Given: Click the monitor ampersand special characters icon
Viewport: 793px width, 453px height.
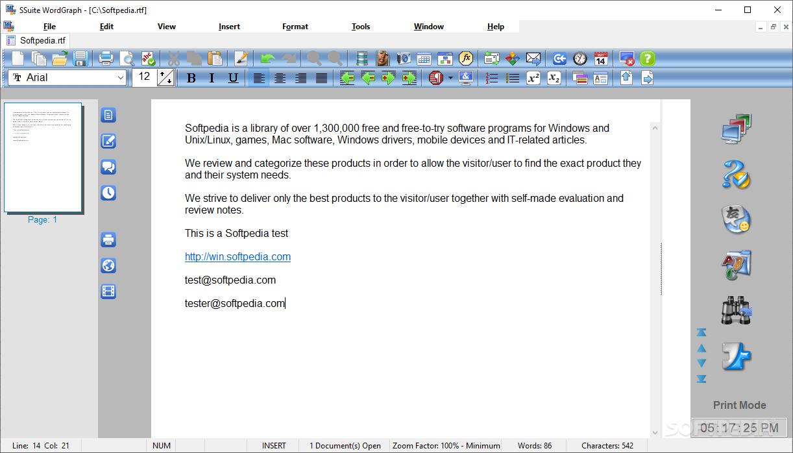Looking at the screenshot, I should (x=466, y=78).
